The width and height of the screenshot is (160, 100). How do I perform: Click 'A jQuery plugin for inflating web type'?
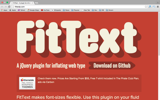[51, 66]
